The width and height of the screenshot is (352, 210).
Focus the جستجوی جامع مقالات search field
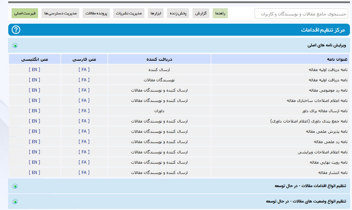301,14
